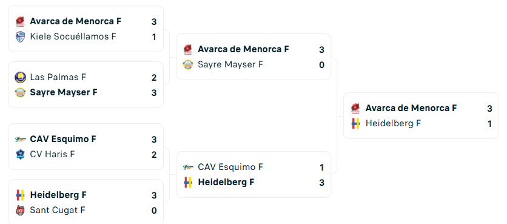
Task: Click Sayre Mayser F score 0 in semifinal
Action: pos(321,65)
